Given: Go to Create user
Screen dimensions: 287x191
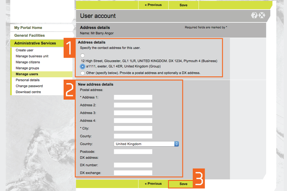Looking at the screenshot, I should 25,50.
